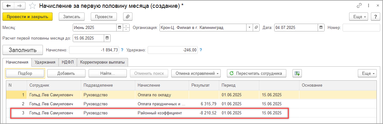Image resolution: width=383 pixels, height=124 pixels.
Task: Click Организация field Крон-Ц. Филиал
Action: (203, 27)
